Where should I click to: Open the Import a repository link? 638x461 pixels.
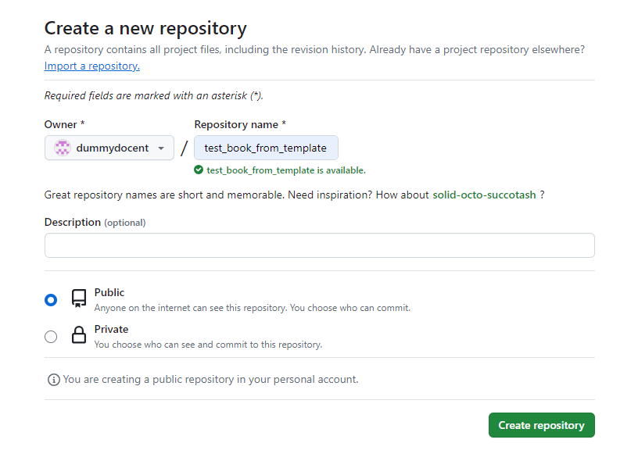pos(91,66)
